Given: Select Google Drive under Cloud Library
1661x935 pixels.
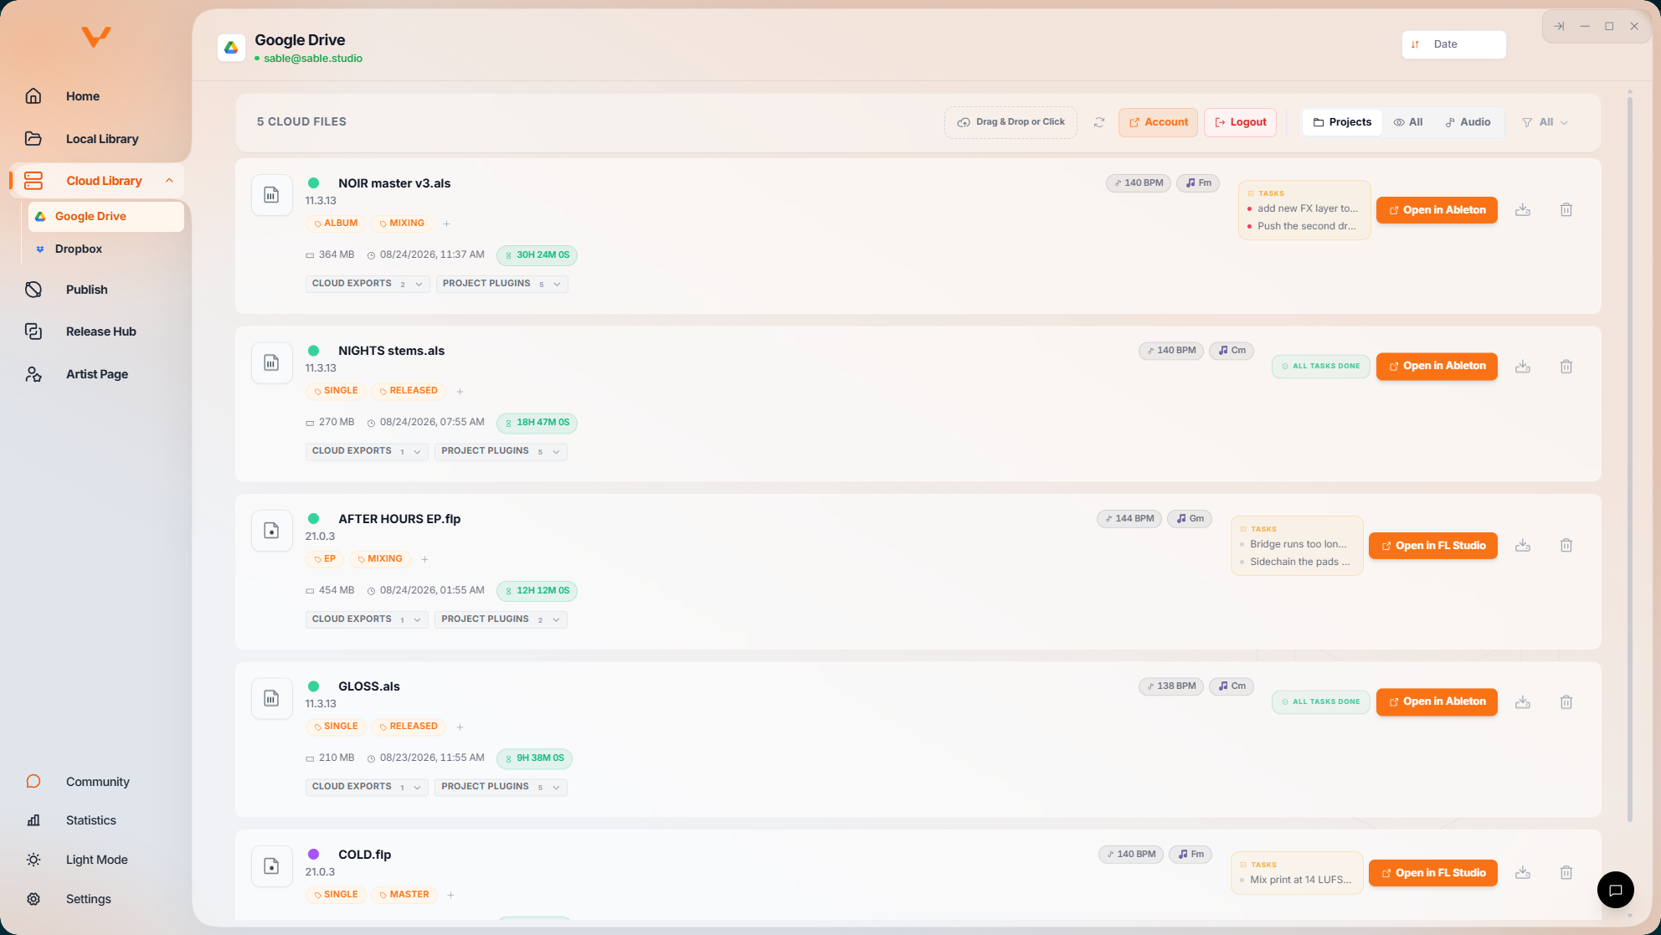Looking at the screenshot, I should (105, 216).
